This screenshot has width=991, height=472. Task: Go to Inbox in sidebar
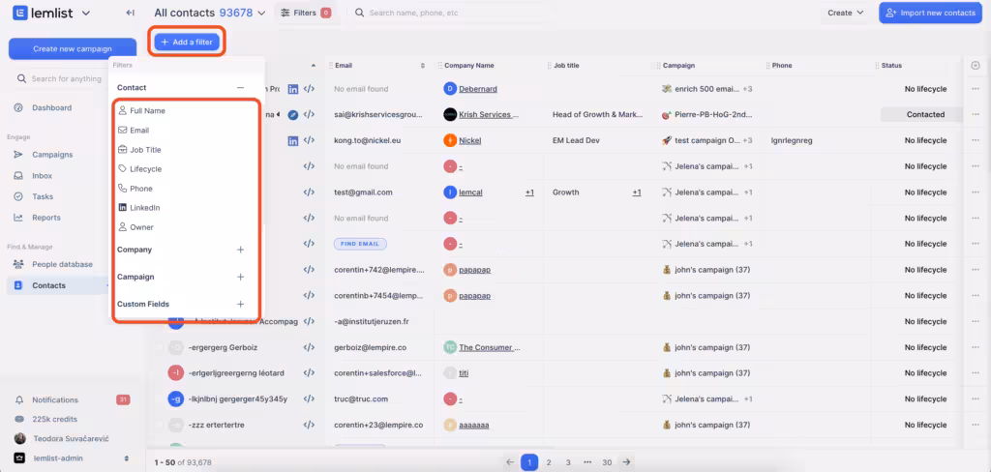43,176
